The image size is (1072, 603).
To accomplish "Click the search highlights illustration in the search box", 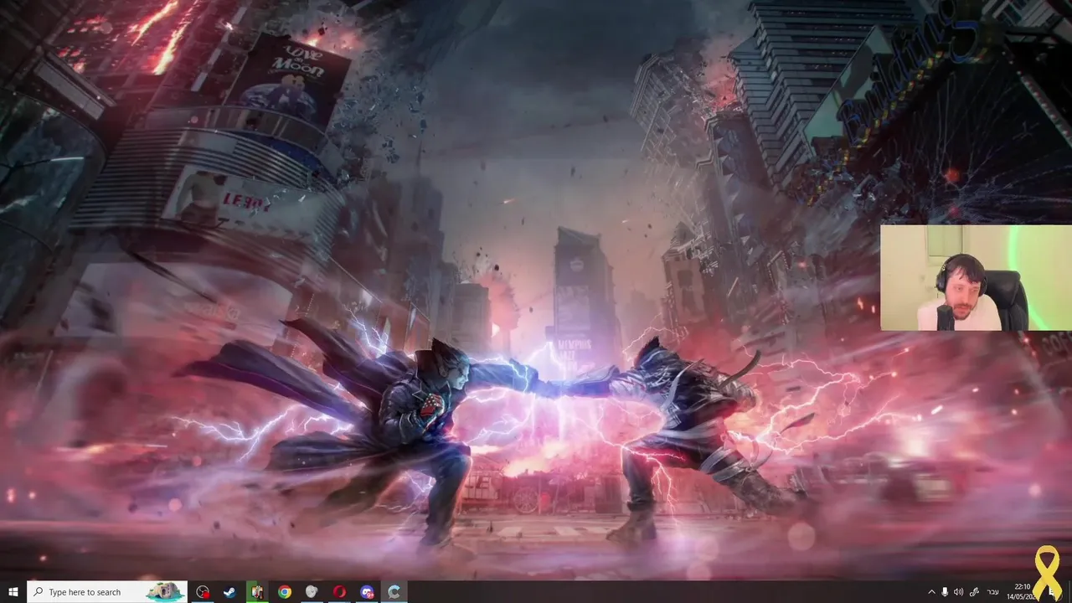I will pyautogui.click(x=165, y=592).
